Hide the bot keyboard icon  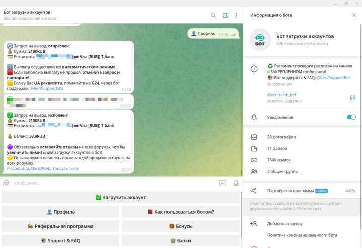coord(223,183)
